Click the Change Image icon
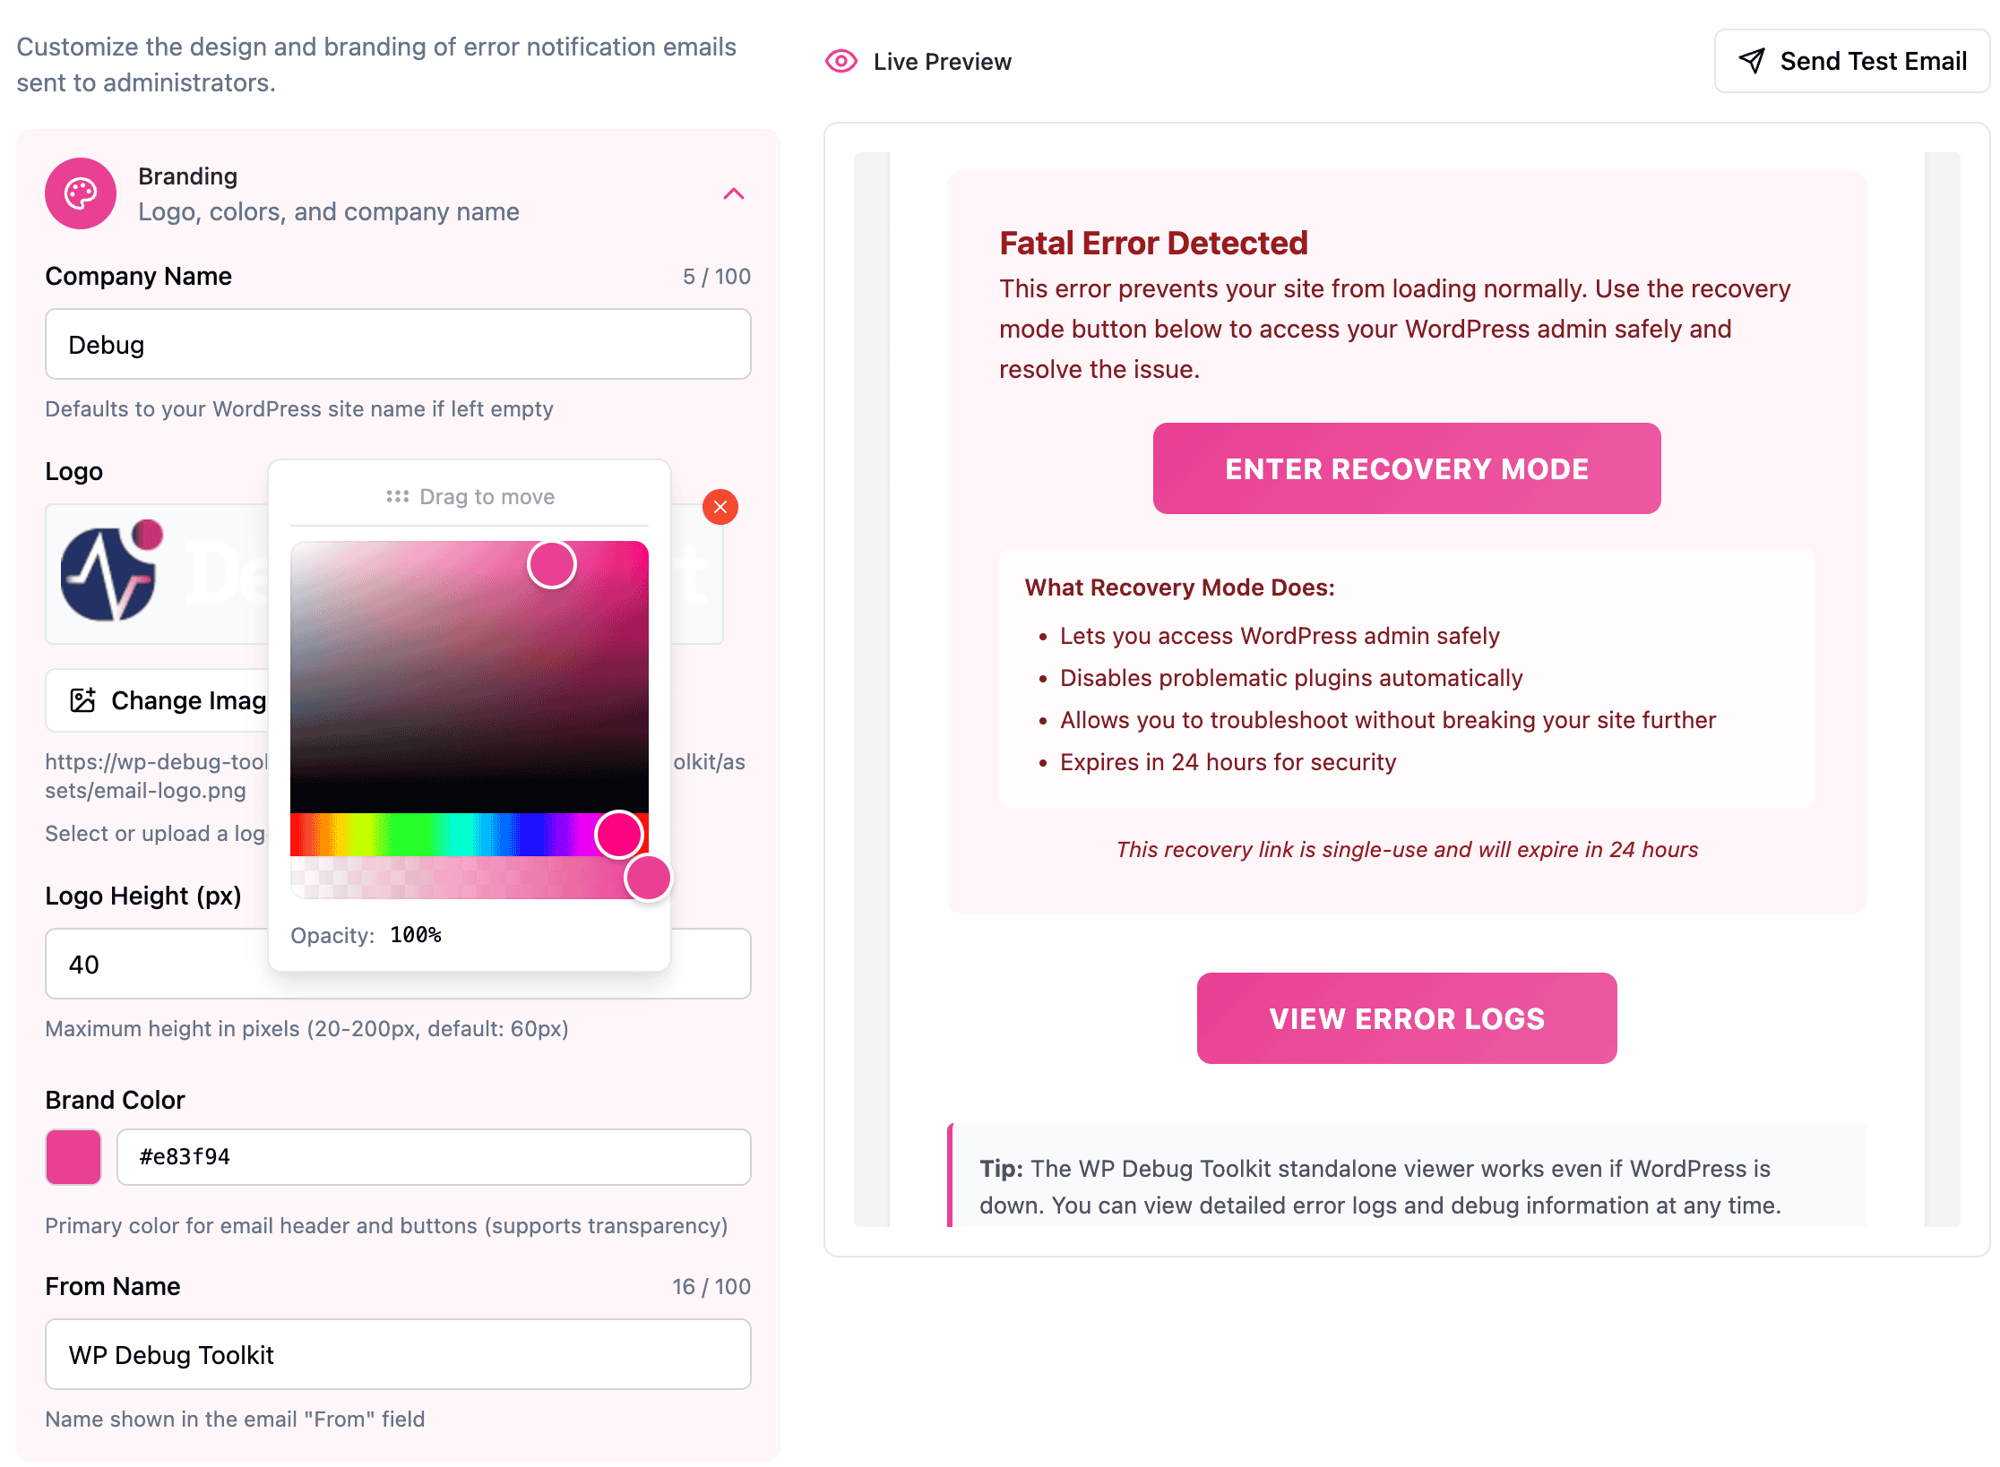Image resolution: width=2000 pixels, height=1467 pixels. pos(83,700)
